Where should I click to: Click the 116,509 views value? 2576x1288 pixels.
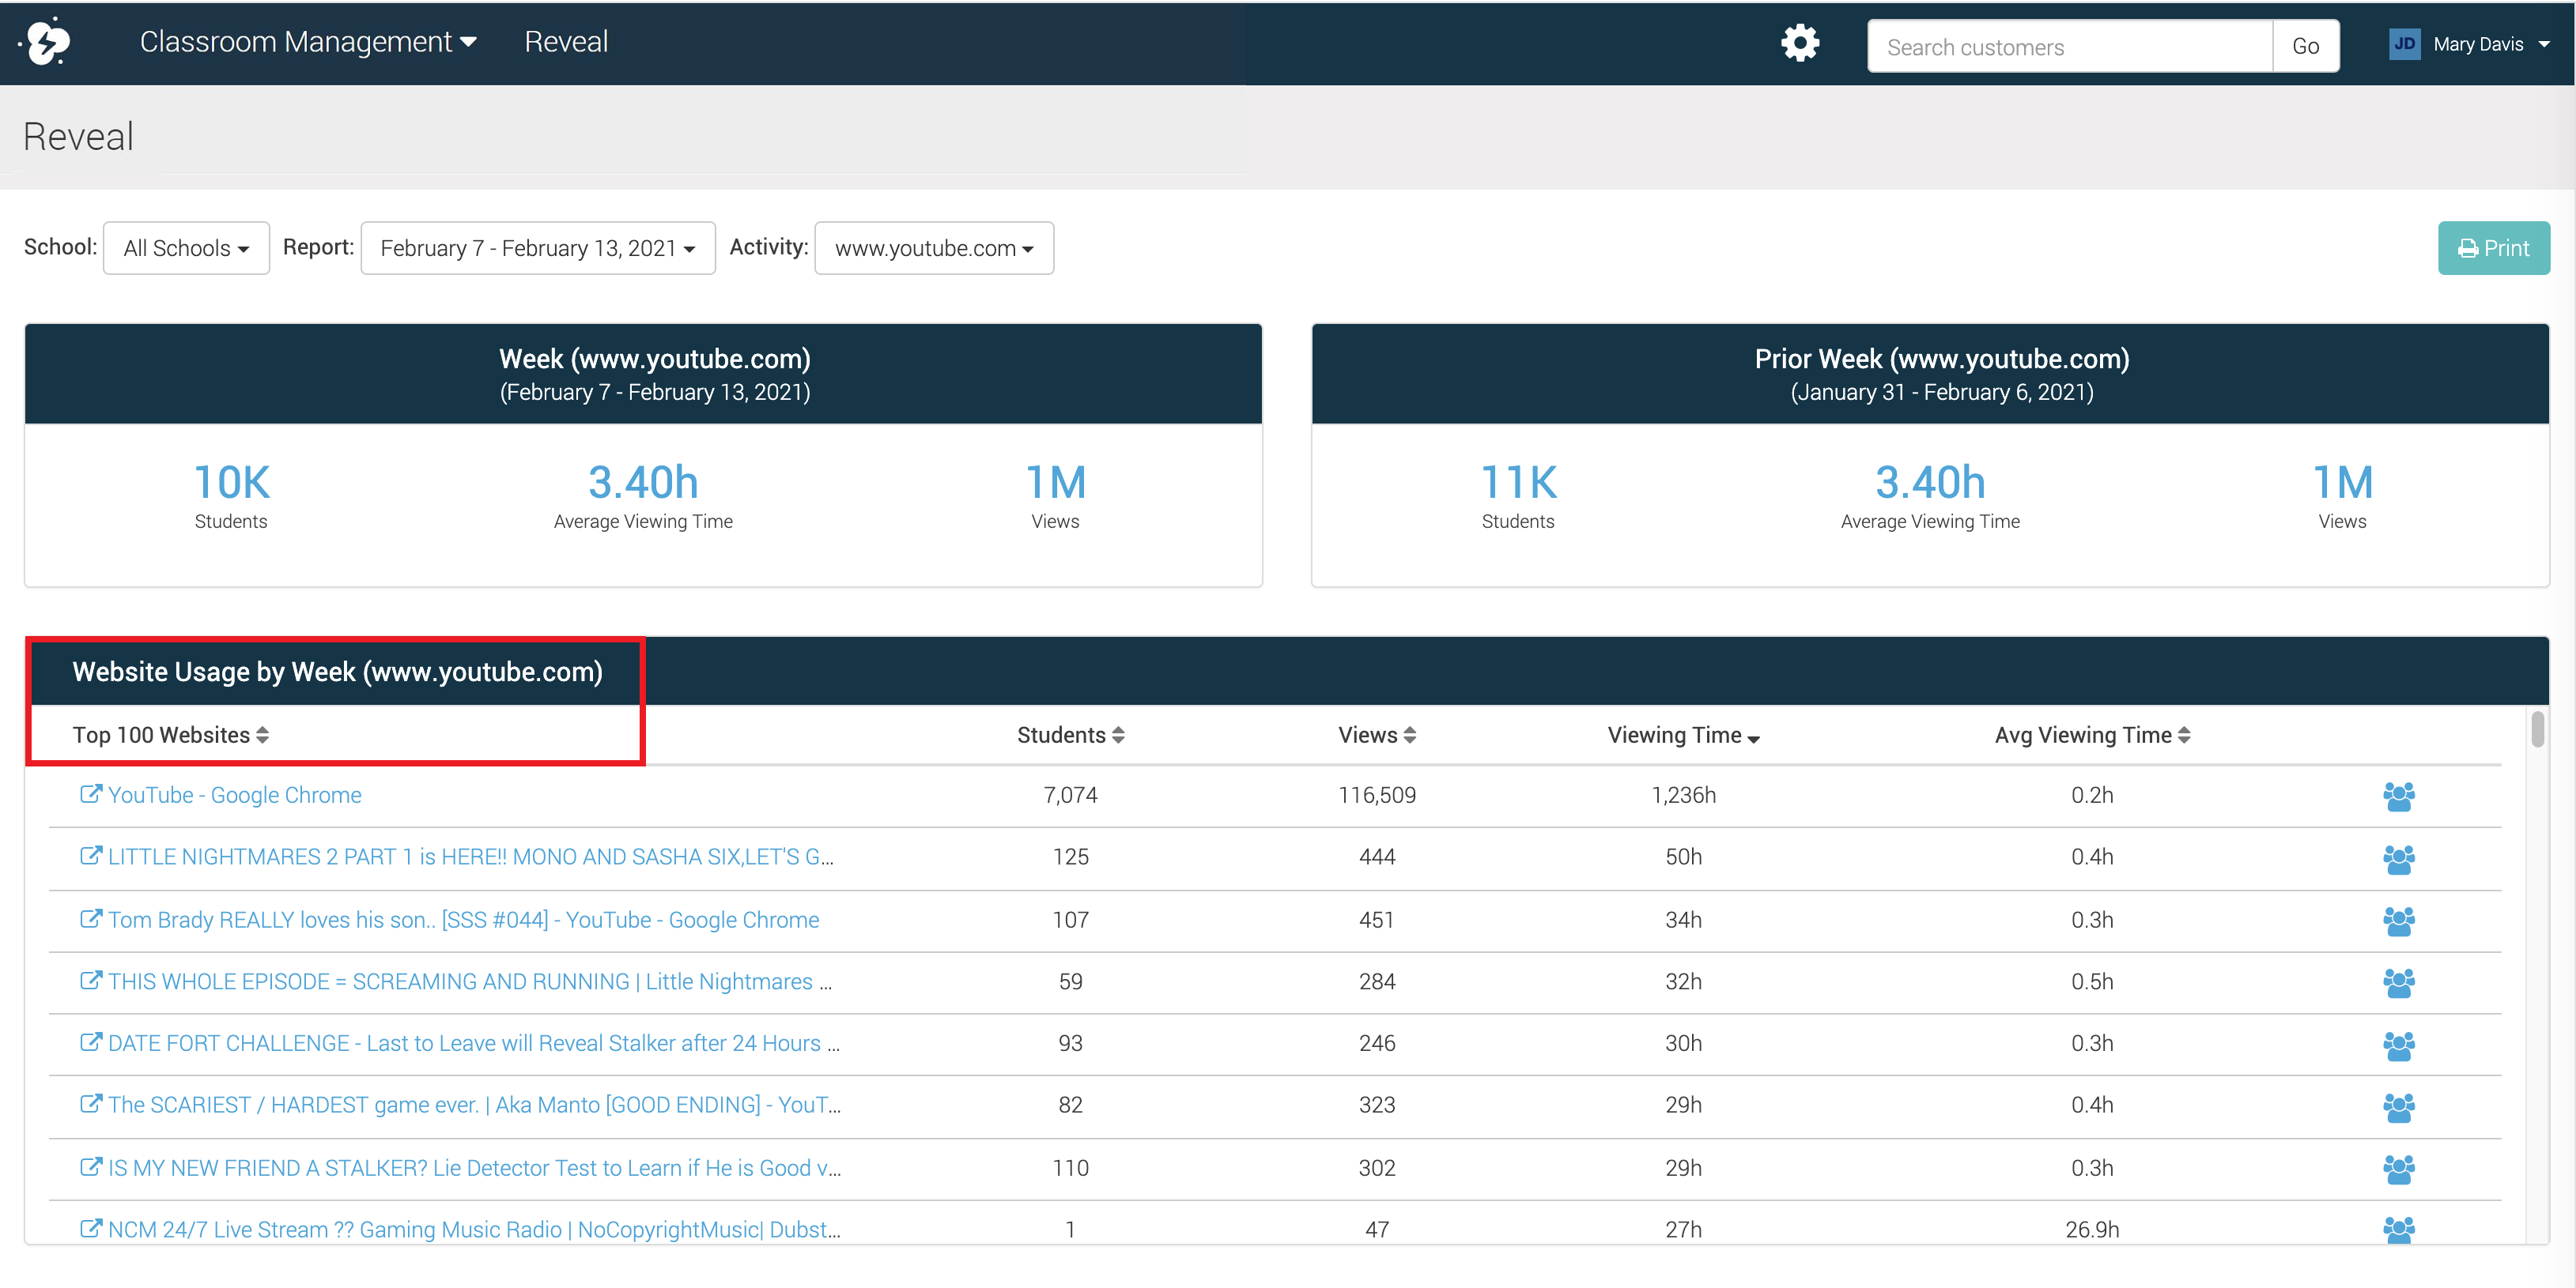pyautogui.click(x=1377, y=796)
